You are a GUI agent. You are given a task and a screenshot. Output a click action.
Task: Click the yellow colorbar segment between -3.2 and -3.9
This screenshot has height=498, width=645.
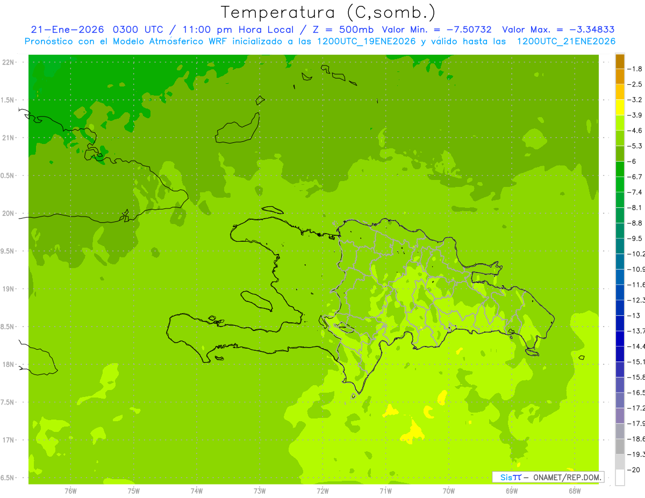[620, 107]
